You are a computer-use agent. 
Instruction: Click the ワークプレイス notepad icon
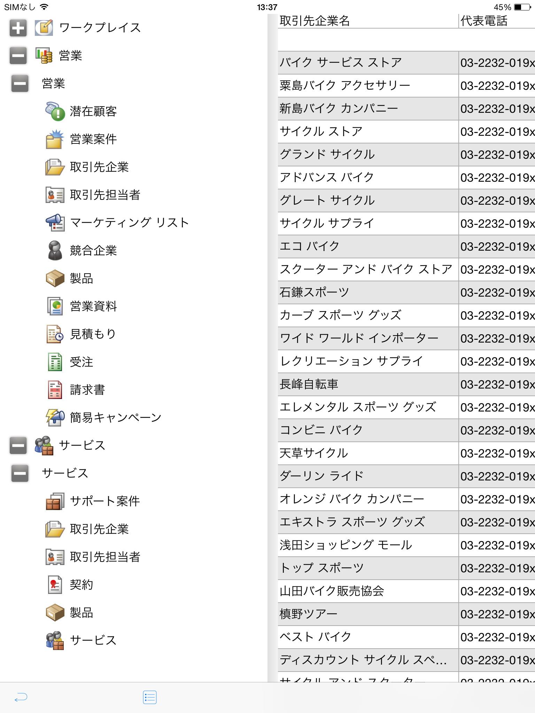44,28
